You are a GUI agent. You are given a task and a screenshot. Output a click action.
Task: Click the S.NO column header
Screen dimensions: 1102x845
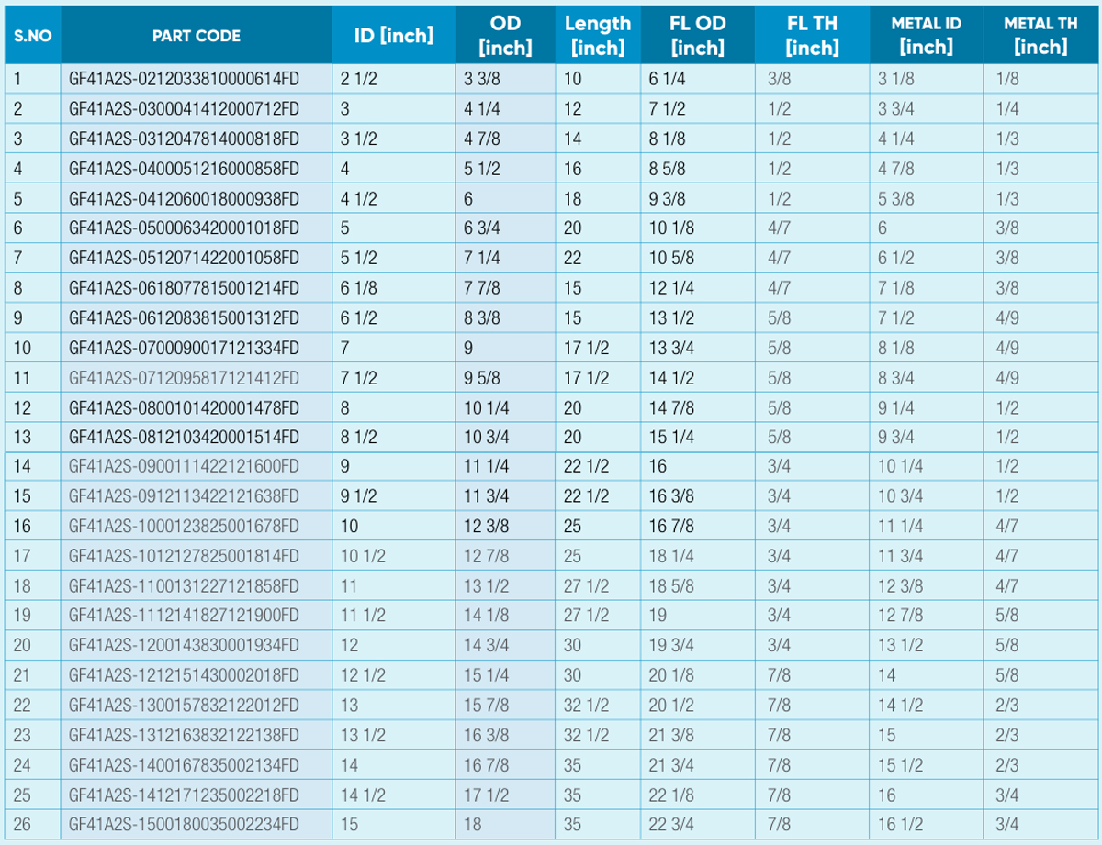[x=32, y=34]
